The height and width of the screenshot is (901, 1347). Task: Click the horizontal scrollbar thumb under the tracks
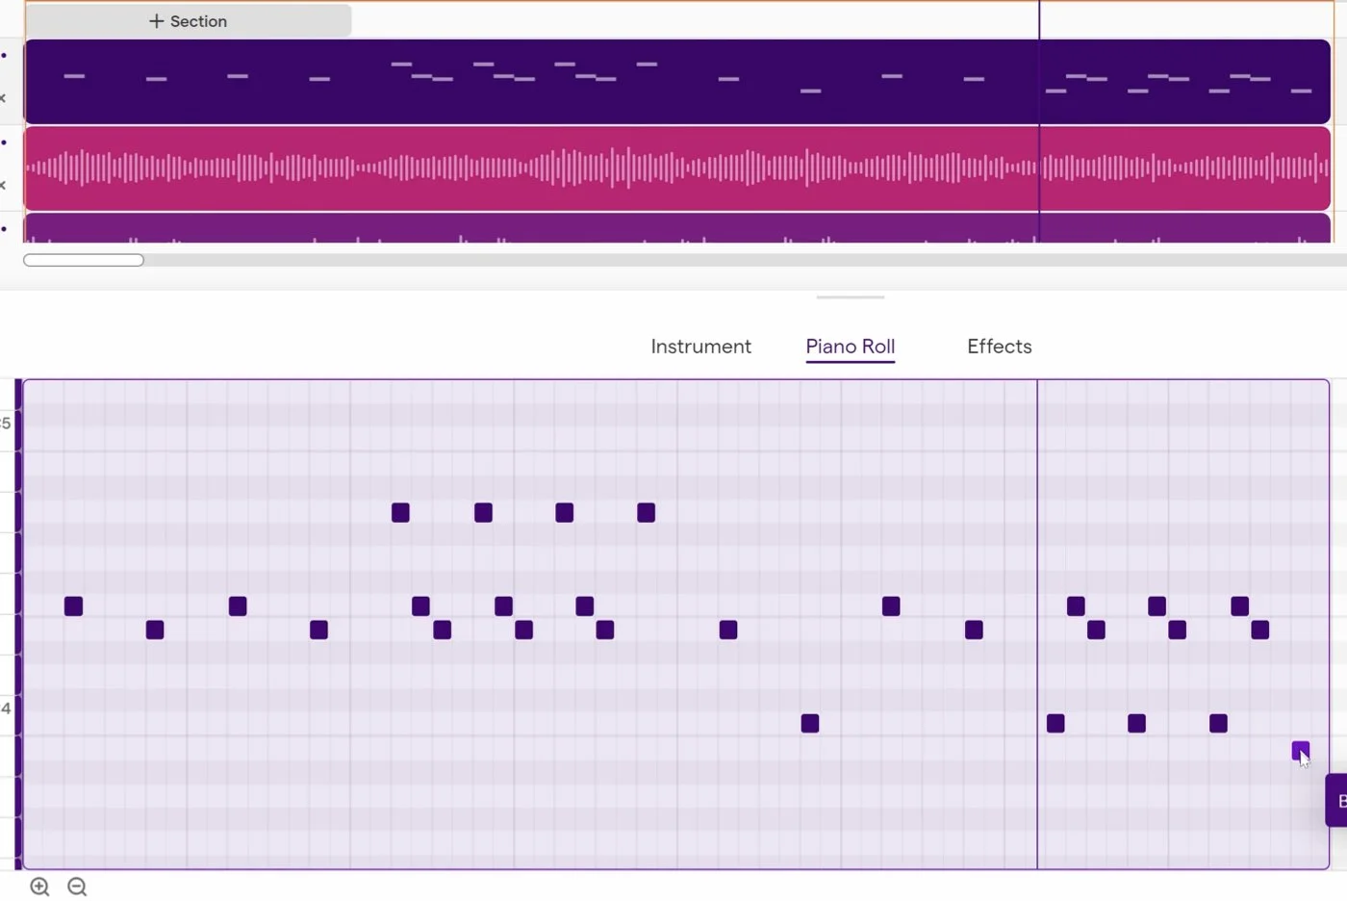coord(84,260)
